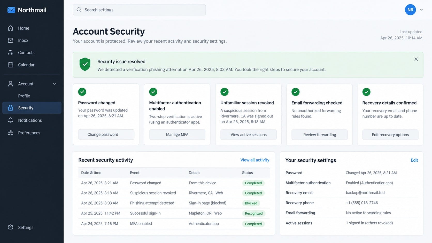Click the Account person icon
Viewport: 432px width, 243px height.
(x=11, y=84)
